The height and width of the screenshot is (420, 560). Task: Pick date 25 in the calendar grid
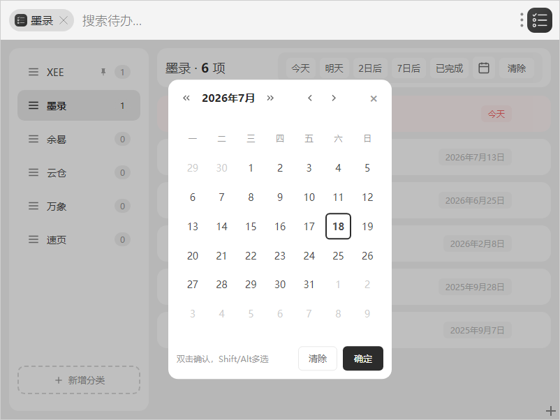338,255
